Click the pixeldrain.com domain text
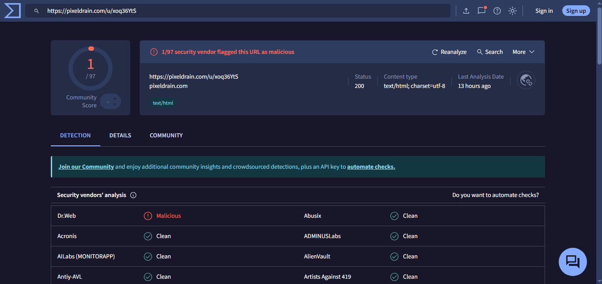 click(x=169, y=86)
